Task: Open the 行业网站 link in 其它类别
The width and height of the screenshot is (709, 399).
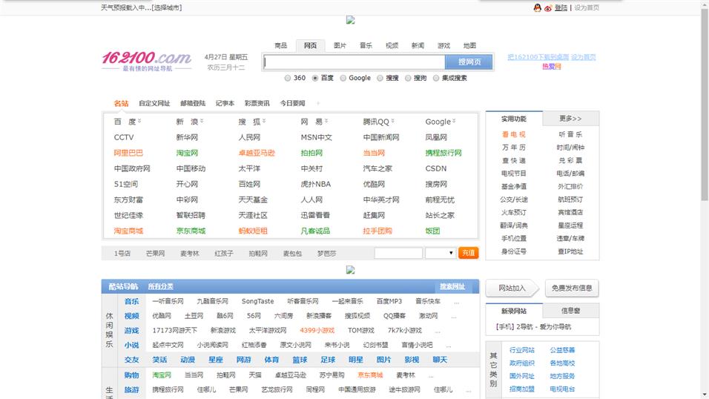Action: point(522,350)
